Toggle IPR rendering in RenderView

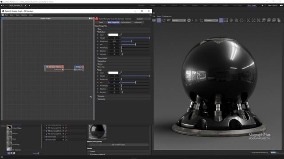159,20
